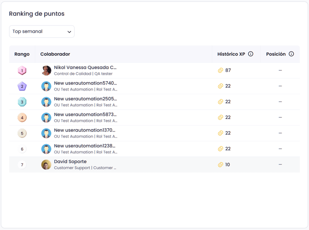Click the coin icon in userautomation5873 row
The image size is (309, 230).
pos(220,117)
